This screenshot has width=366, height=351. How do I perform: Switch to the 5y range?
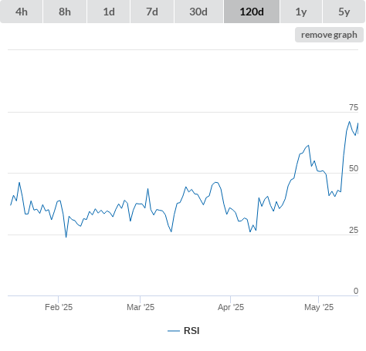pyautogui.click(x=344, y=12)
